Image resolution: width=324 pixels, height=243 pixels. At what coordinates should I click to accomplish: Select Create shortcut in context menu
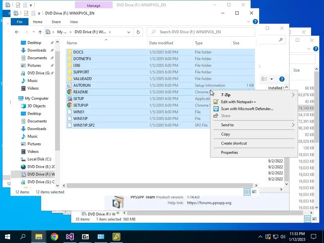coord(254,143)
